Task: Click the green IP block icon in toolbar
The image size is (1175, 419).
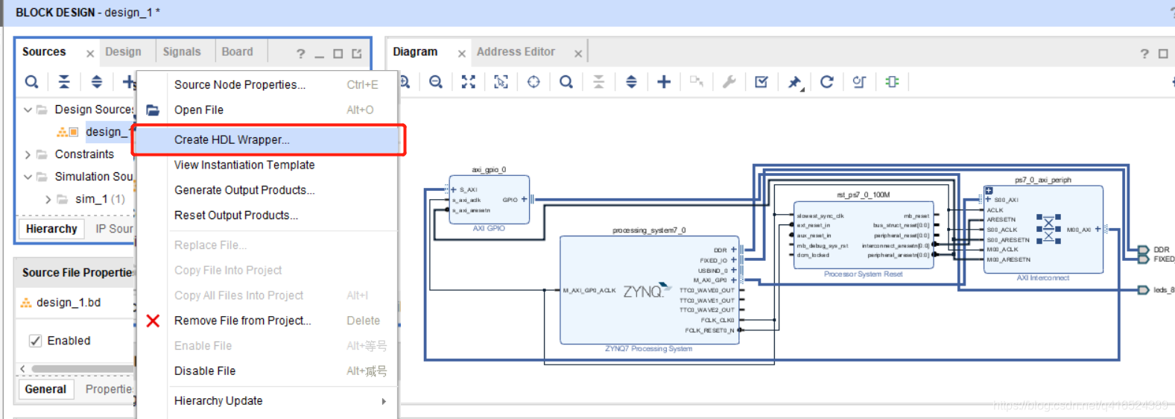Action: [x=892, y=82]
